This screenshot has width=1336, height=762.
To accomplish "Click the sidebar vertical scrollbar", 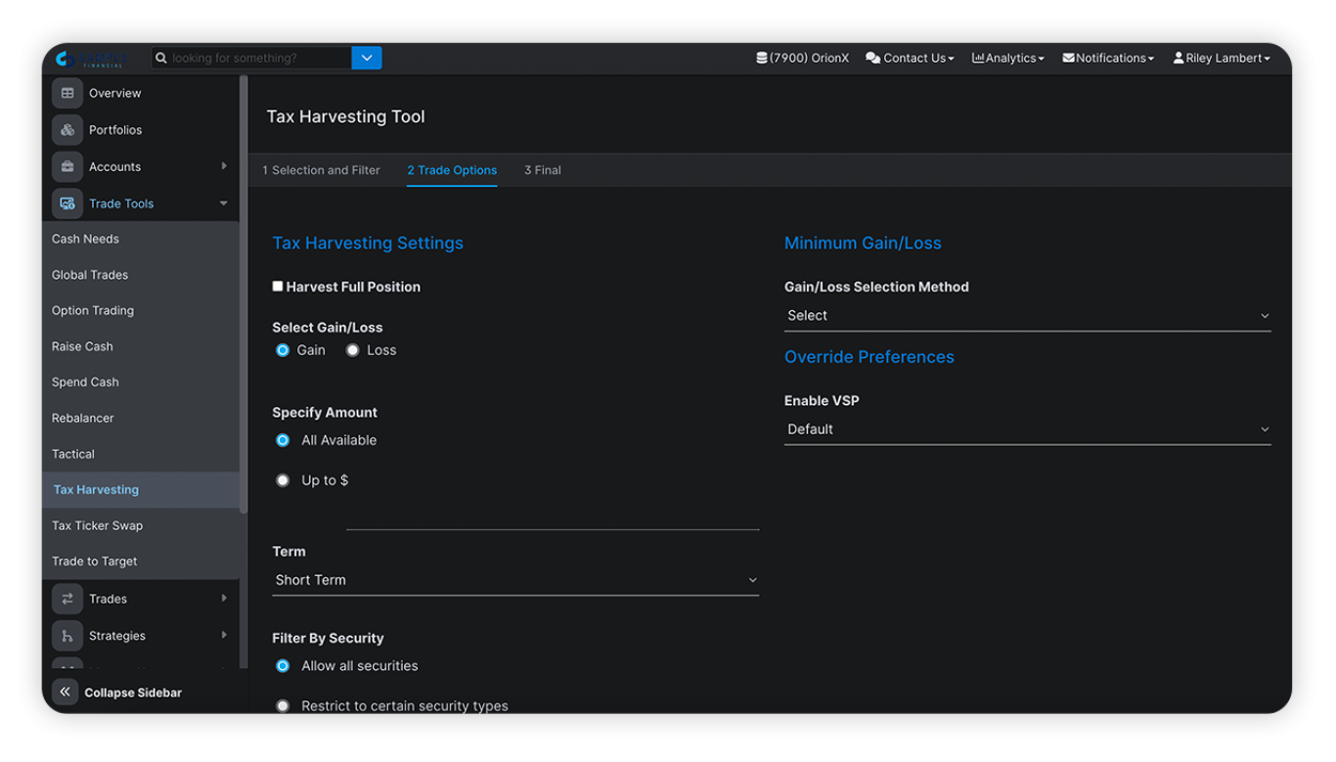I will point(244,293).
